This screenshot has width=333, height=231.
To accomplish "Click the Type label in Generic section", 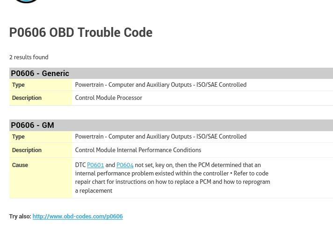I will click(x=18, y=85).
